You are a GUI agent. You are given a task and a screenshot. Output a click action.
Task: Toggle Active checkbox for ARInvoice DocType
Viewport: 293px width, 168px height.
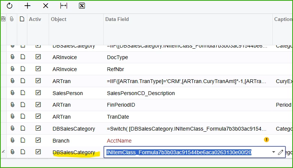38,57
